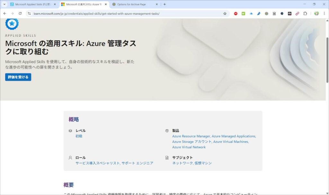The image size is (329, 195).
Task: Open the Chrome profile avatar
Action: 316,13
